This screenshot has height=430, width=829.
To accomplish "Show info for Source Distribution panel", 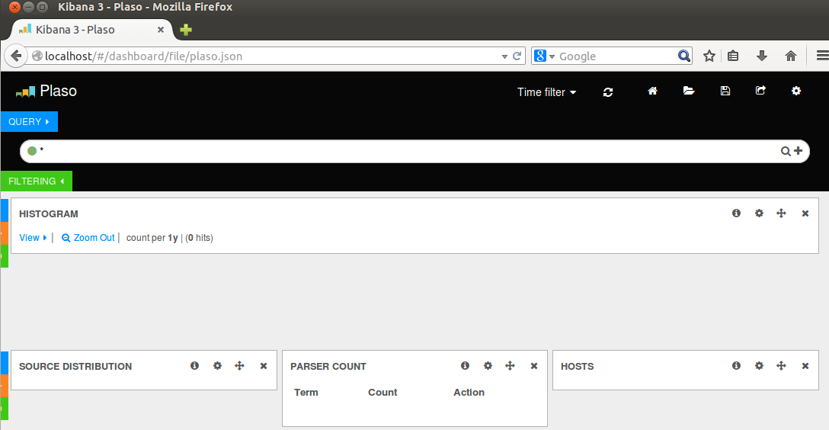I will click(194, 365).
